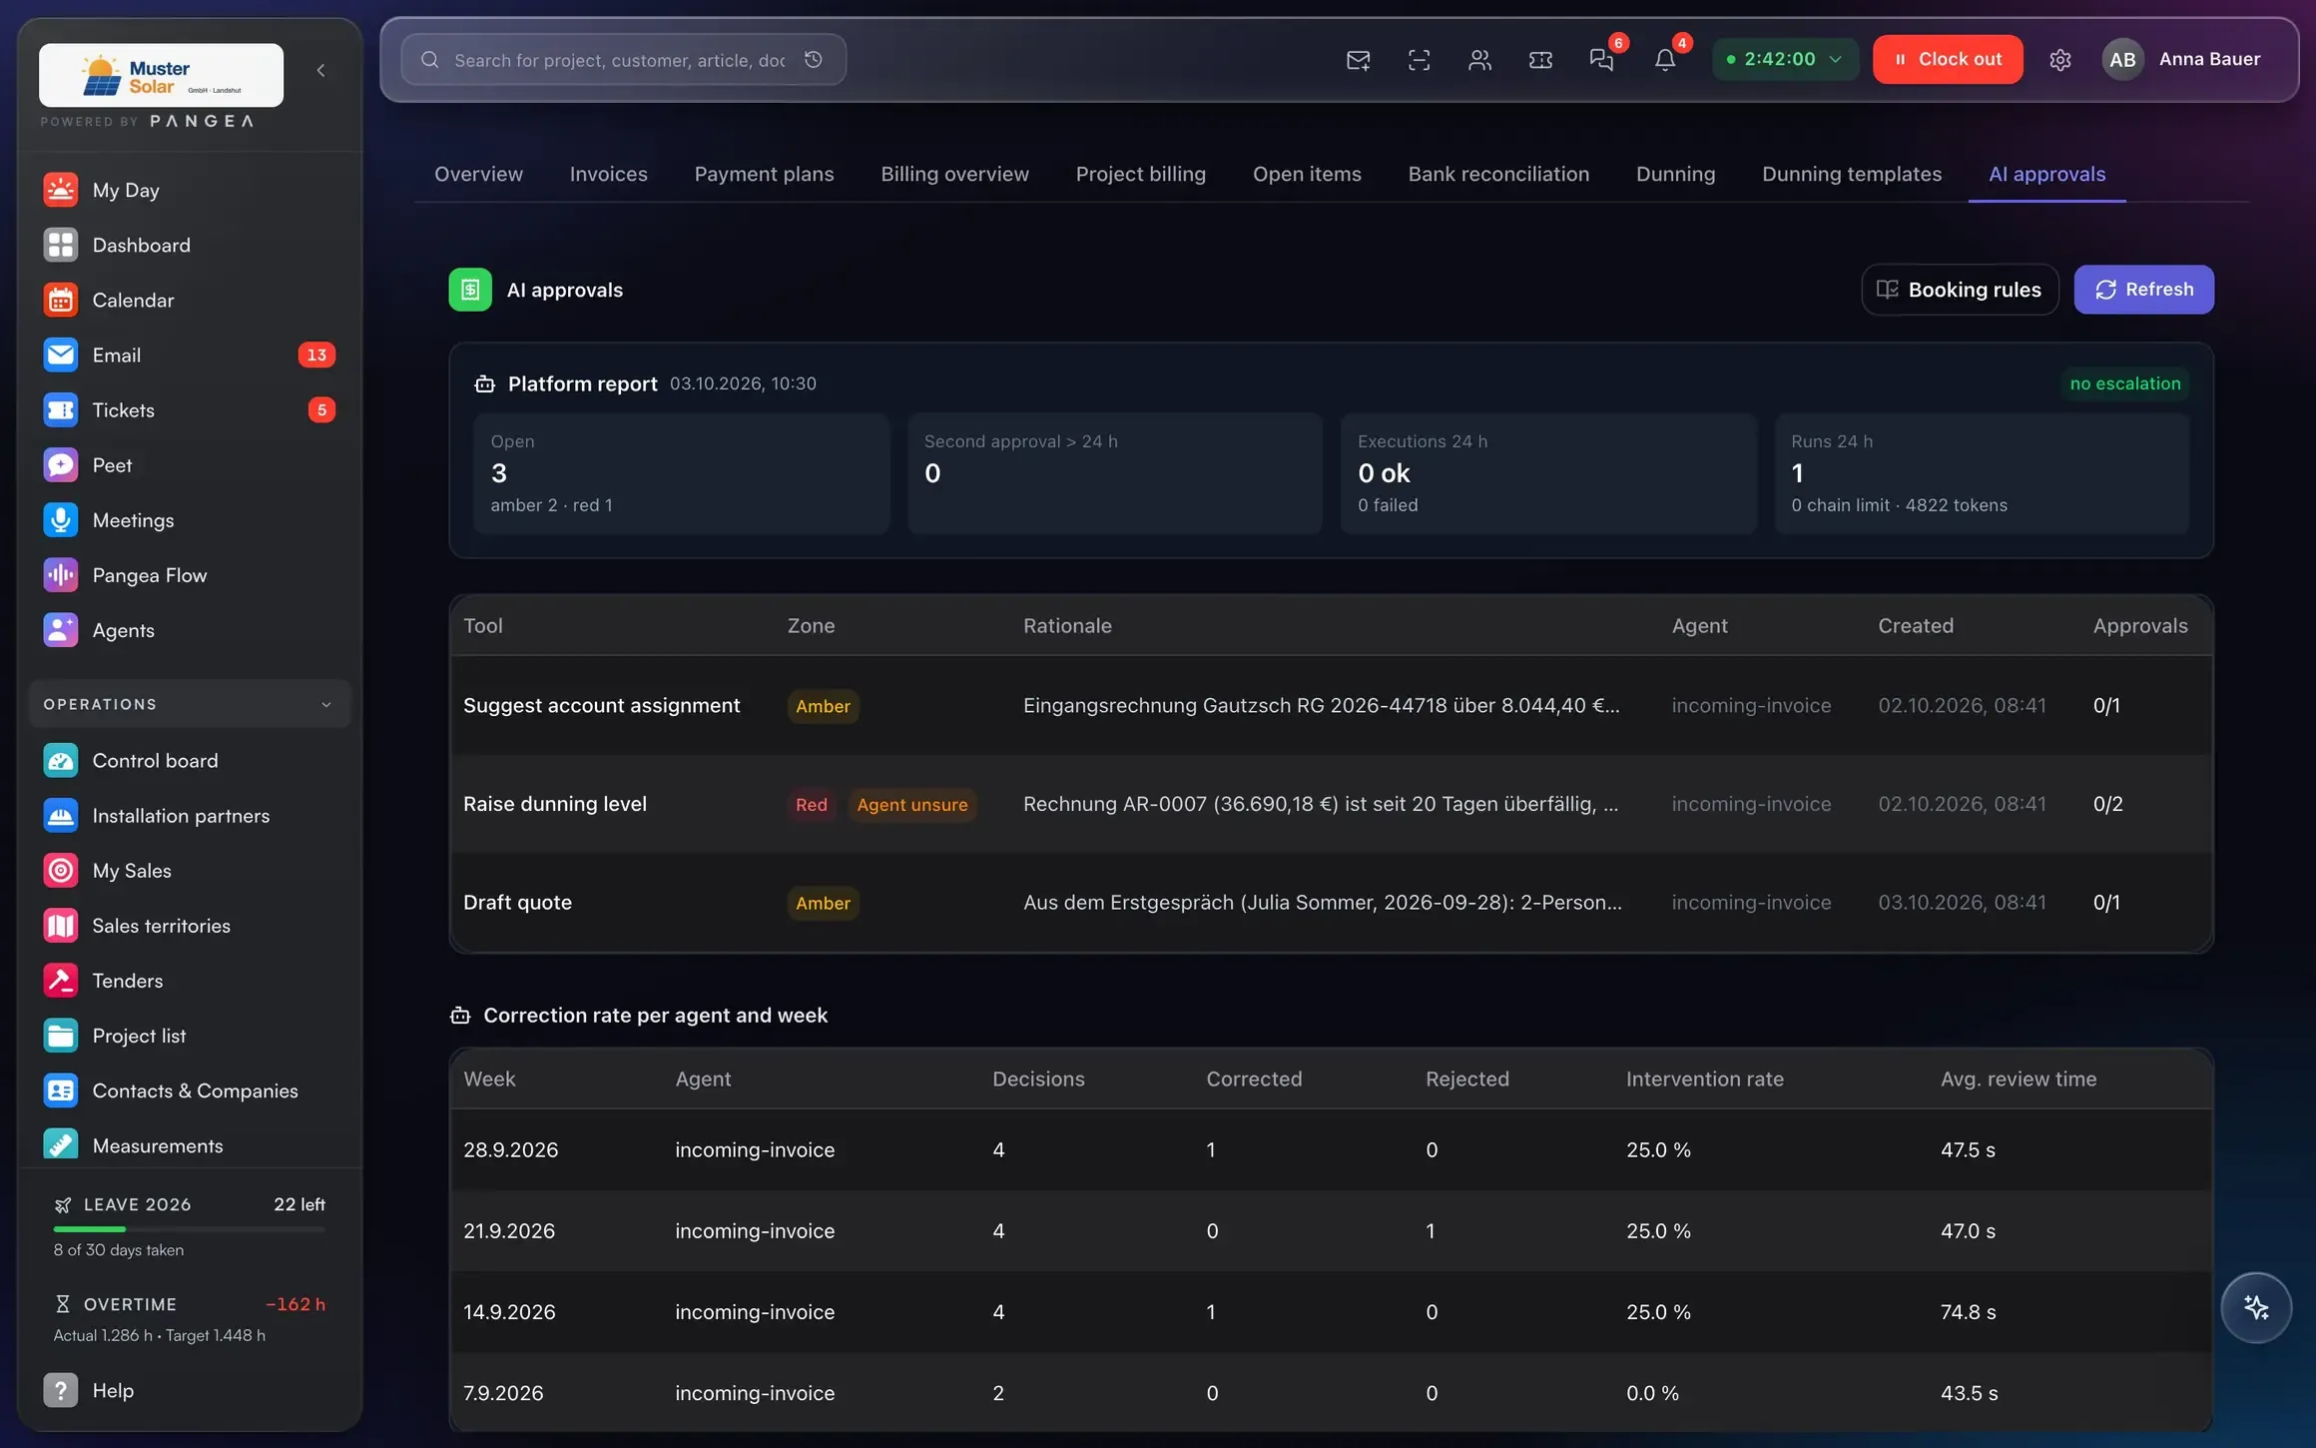2316x1448 pixels.
Task: Switch to the Overview tab
Action: (x=478, y=174)
